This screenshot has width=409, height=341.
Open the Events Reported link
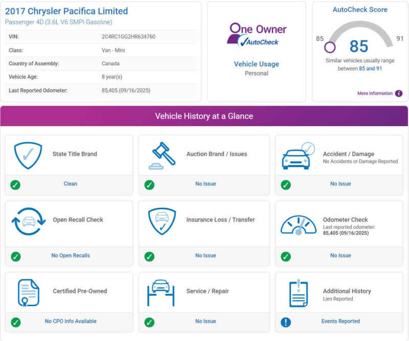(x=340, y=322)
